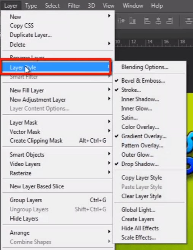Click the Align Horizontal Centers icon
Viewport: 193px width, 250px height.
(158, 21)
